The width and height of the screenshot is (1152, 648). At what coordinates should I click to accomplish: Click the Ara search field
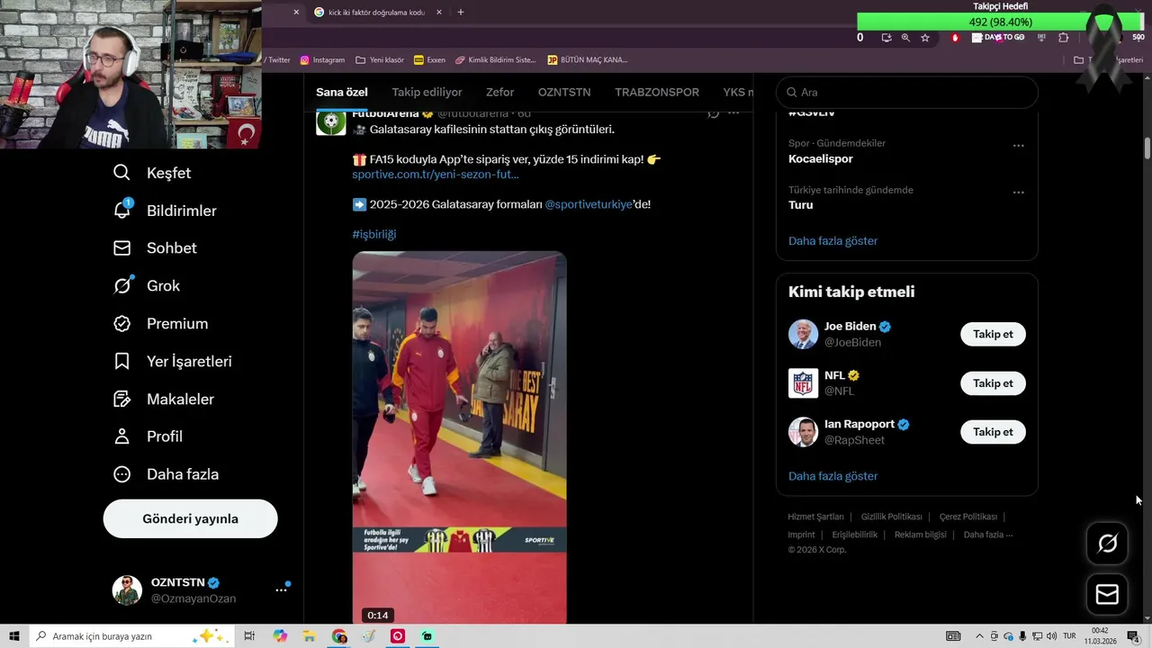click(907, 93)
